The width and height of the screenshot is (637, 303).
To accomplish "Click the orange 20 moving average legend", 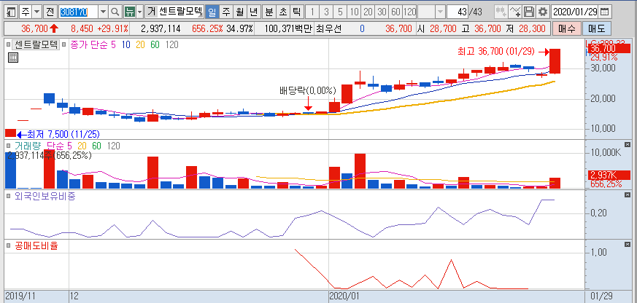I will click(140, 44).
